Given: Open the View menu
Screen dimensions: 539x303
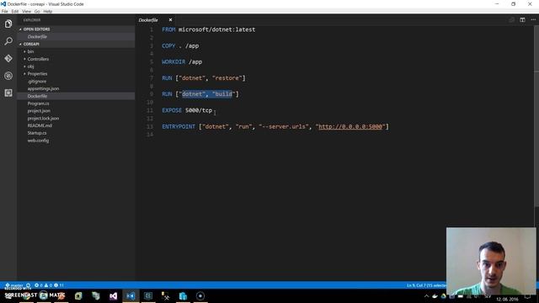Looking at the screenshot, I should [26, 11].
